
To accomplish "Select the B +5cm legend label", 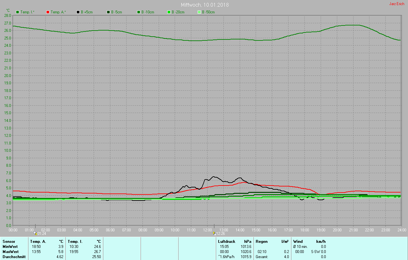I will (86, 12).
